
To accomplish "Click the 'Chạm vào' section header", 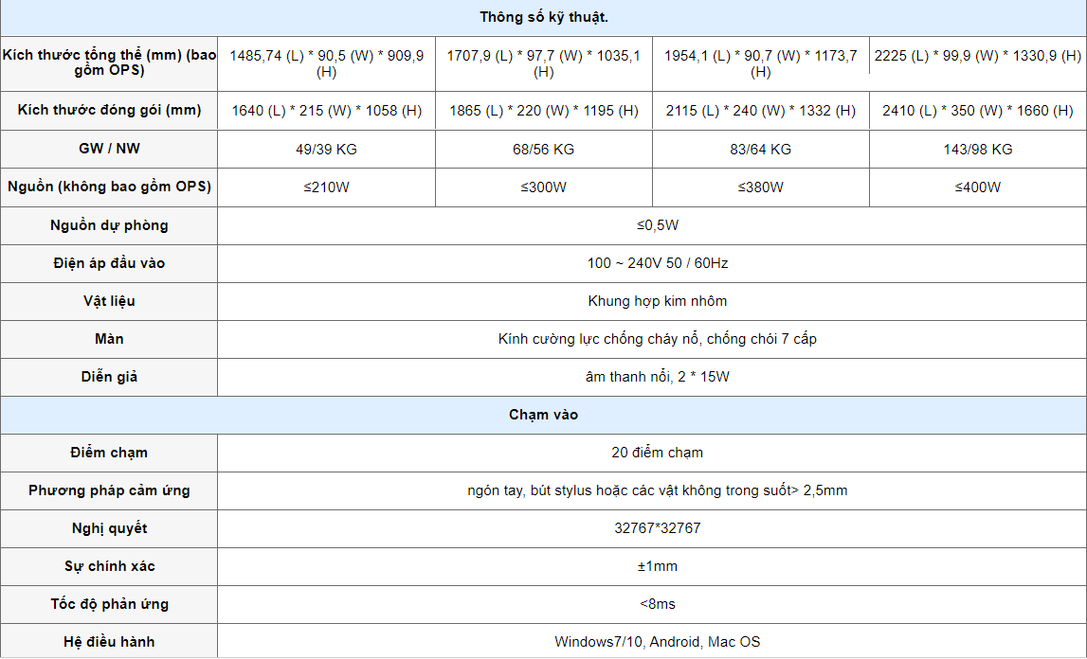I will (544, 415).
